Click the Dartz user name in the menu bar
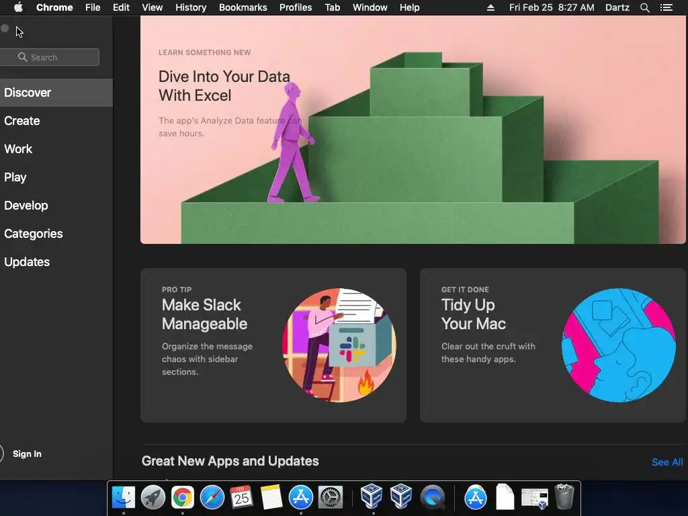688x516 pixels. click(617, 7)
